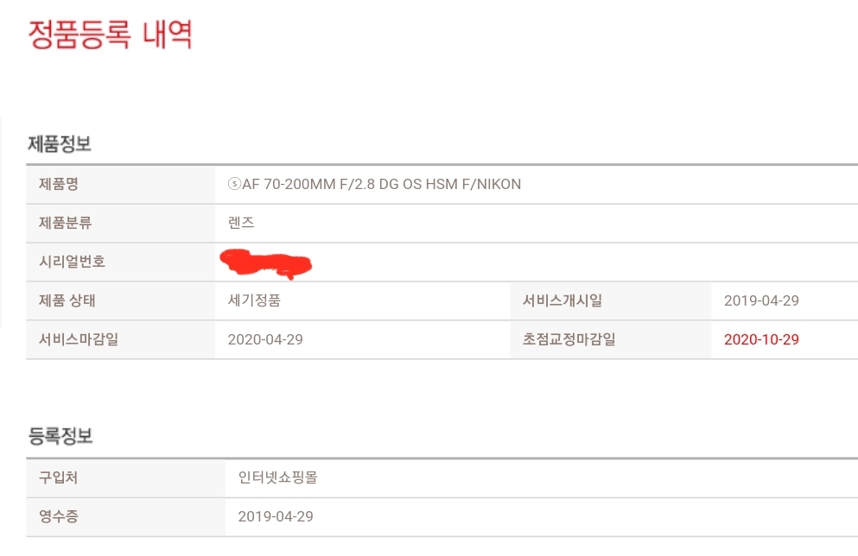Click the 초점교정마감일 label
858x556 pixels.
(x=569, y=339)
